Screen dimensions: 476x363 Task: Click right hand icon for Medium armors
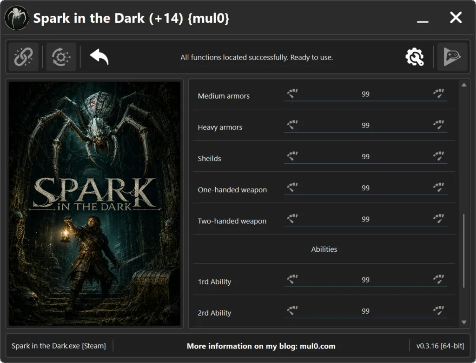439,94
